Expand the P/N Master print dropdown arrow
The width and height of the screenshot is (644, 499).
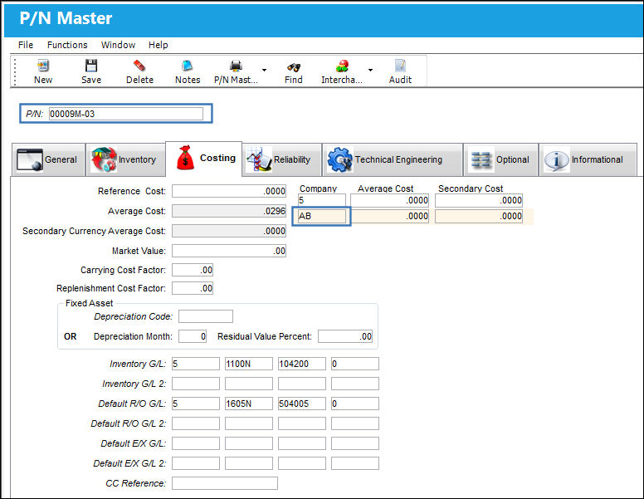[264, 70]
